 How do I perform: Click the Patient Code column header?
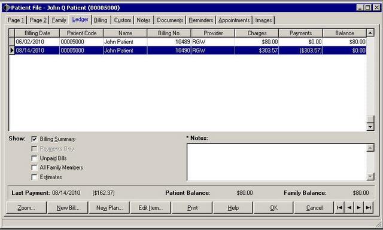(81, 33)
